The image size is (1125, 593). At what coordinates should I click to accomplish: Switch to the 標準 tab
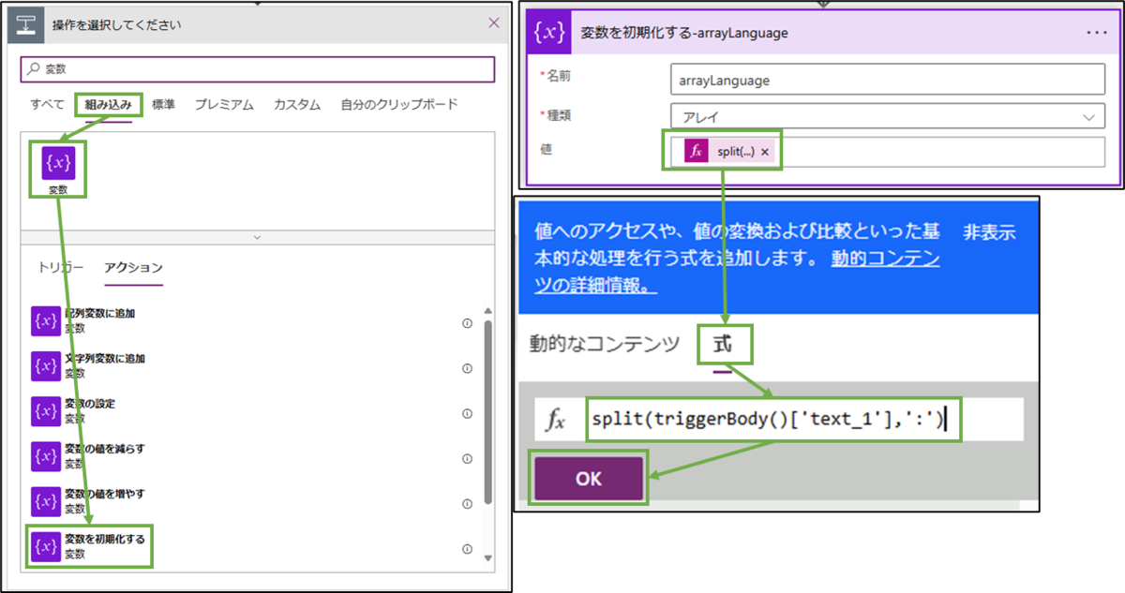tap(163, 105)
